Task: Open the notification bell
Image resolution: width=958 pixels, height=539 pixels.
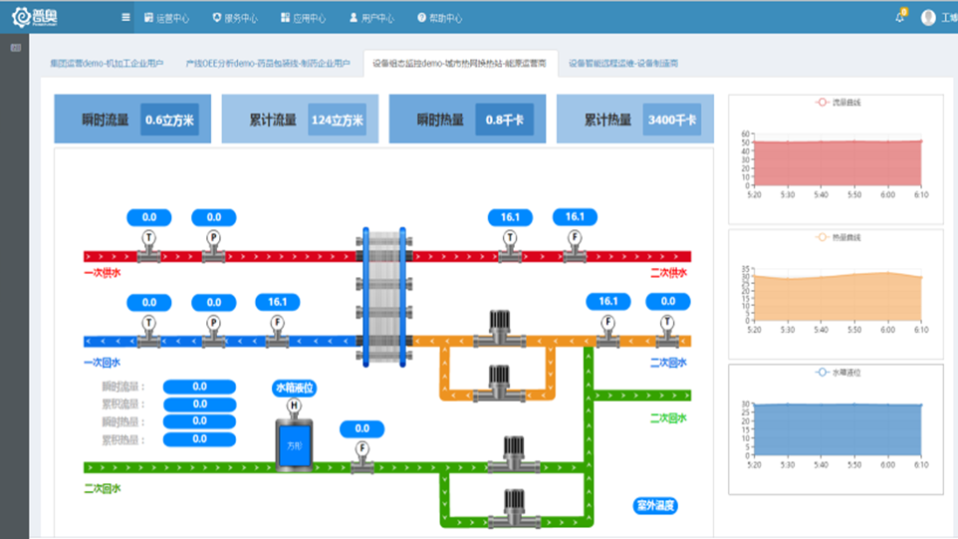Action: click(x=900, y=17)
